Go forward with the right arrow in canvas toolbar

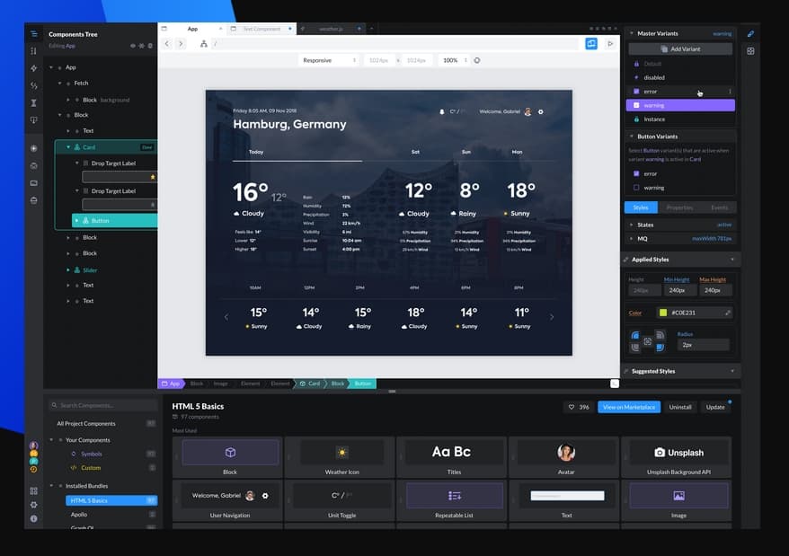181,44
